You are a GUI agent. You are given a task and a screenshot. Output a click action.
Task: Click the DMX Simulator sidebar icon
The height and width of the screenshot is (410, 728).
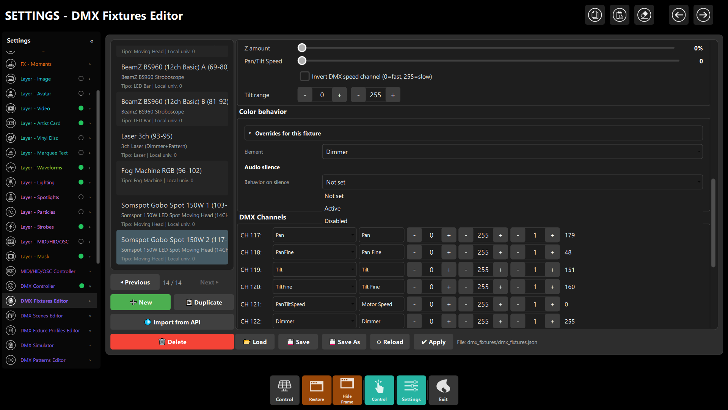tap(11, 345)
